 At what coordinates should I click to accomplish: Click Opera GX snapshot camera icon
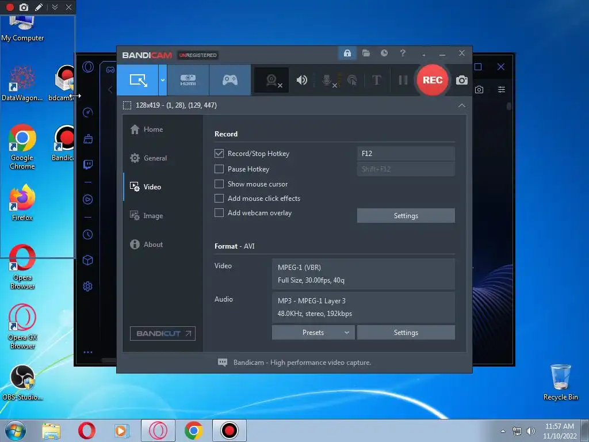[479, 89]
